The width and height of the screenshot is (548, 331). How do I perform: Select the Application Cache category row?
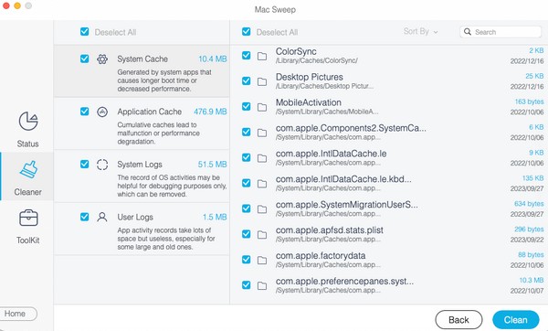(x=142, y=123)
